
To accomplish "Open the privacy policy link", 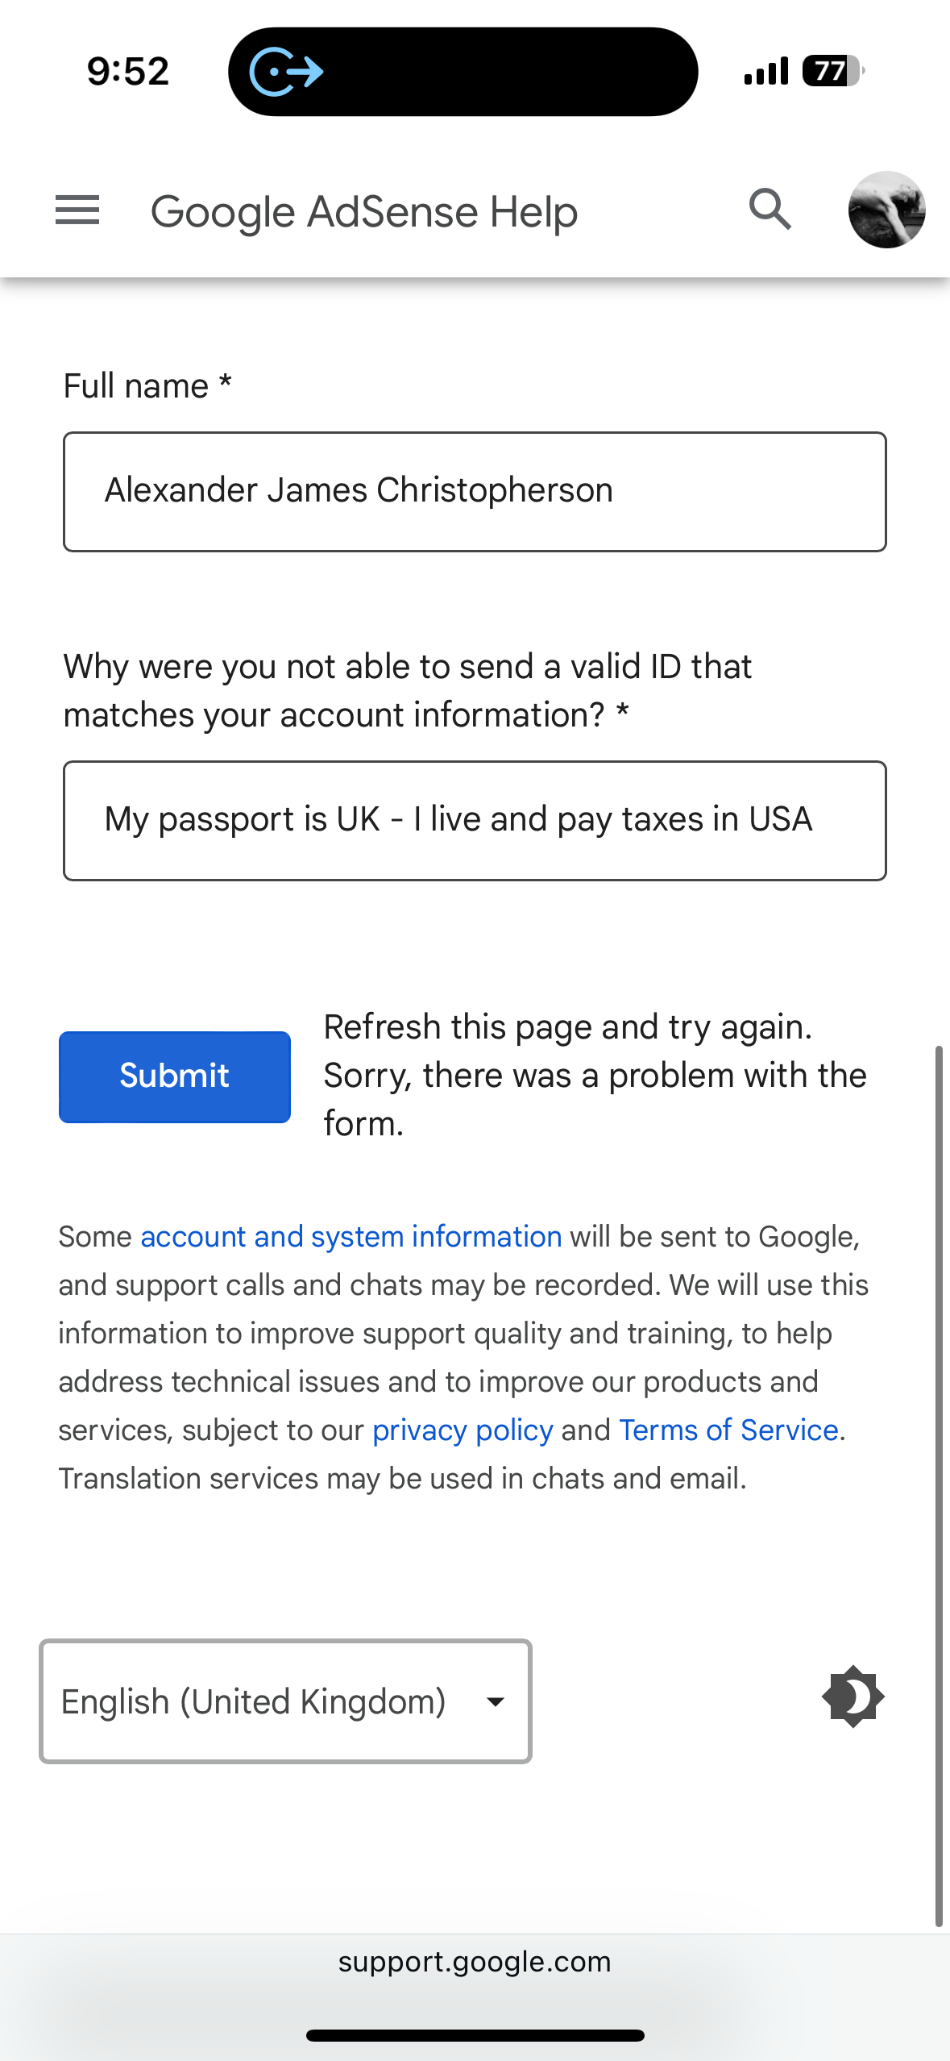I will click(x=463, y=1430).
